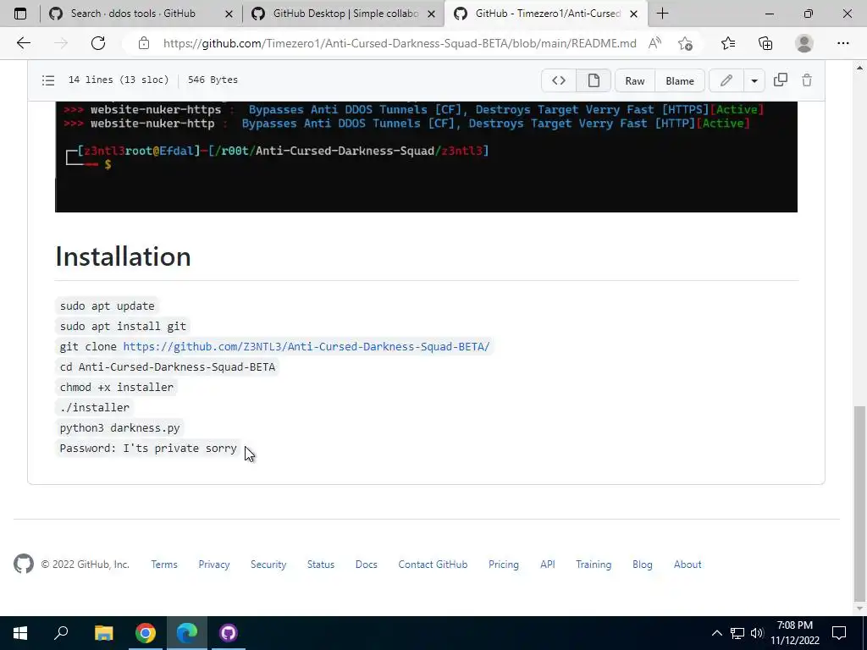The width and height of the screenshot is (867, 650).
Task: Delete this file with trash icon
Action: point(807,80)
